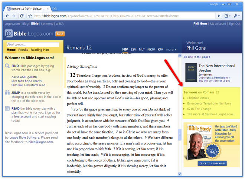Viewport: 245px width, 179px height.
Task: Reload the page with the refresh icon
Action: 22,16
